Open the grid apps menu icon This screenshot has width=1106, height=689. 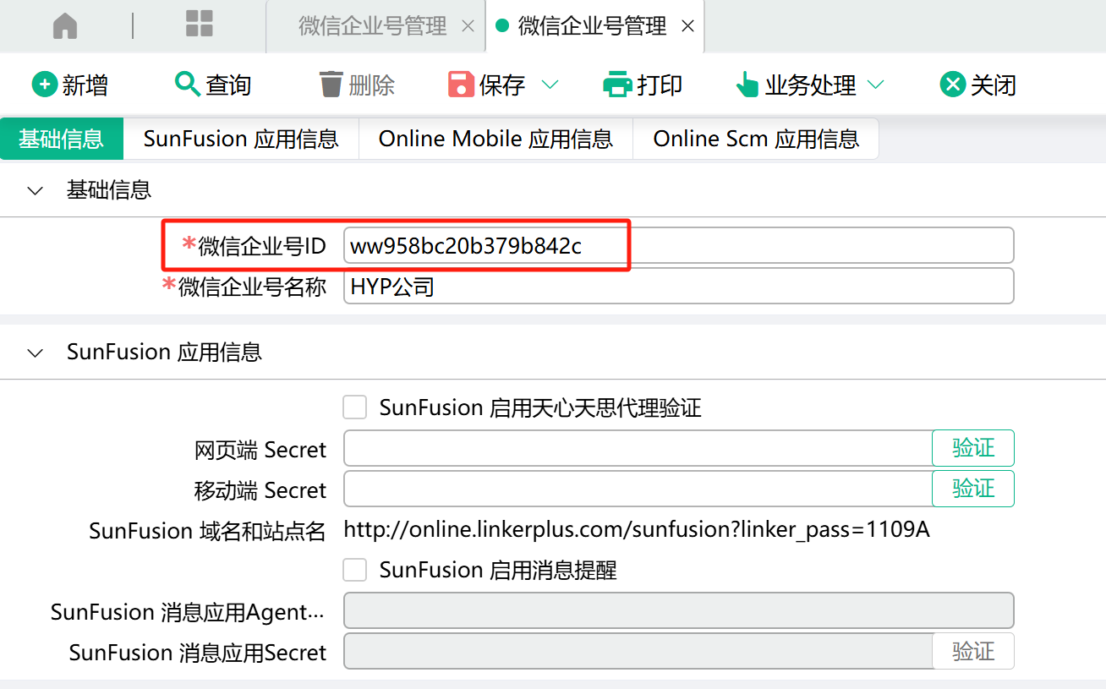click(199, 25)
